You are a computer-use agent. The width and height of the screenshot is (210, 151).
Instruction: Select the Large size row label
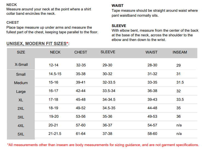pos(21,91)
